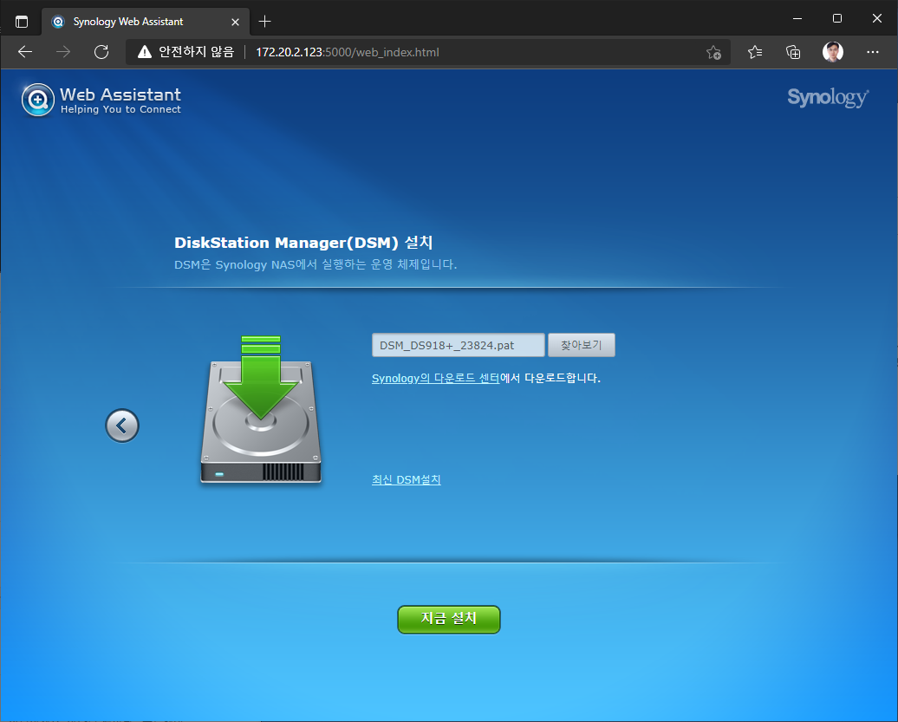The height and width of the screenshot is (722, 898).
Task: Open the browser profile avatar
Action: (832, 52)
